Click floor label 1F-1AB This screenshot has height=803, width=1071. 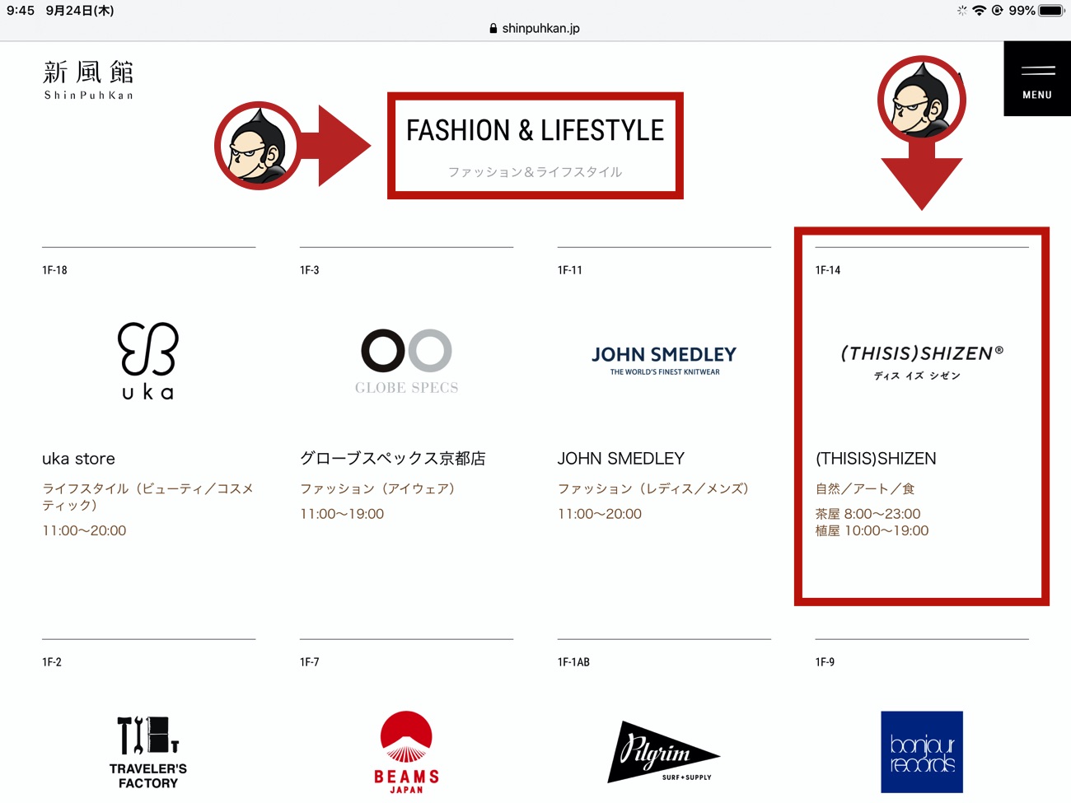pos(573,662)
